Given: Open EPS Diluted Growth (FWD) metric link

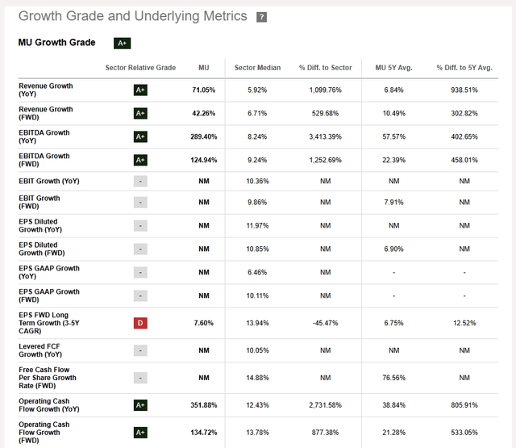Looking at the screenshot, I should click(42, 249).
